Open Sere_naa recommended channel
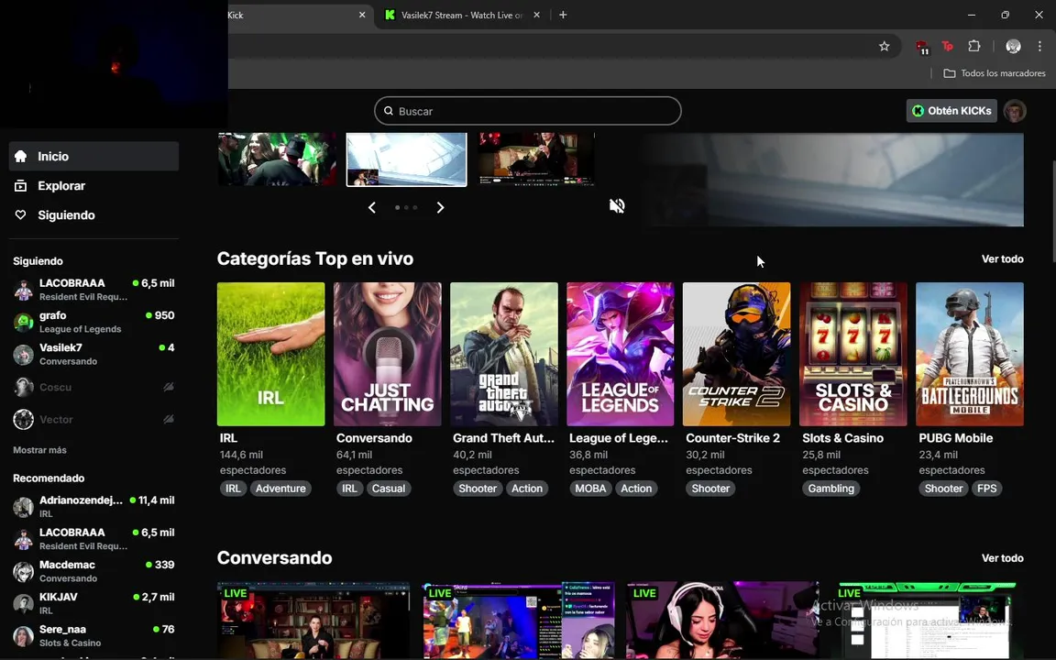1056x660 pixels. click(93, 636)
